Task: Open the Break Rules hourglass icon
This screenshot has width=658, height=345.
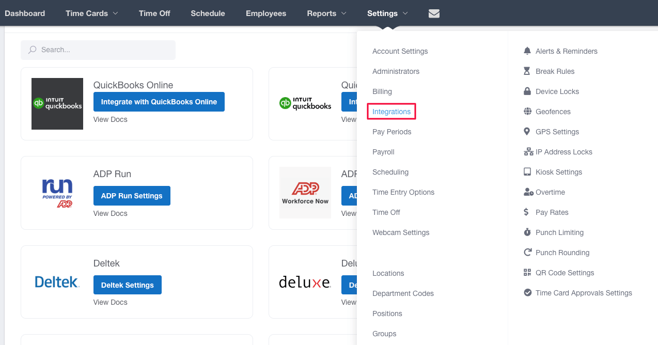Action: [527, 71]
